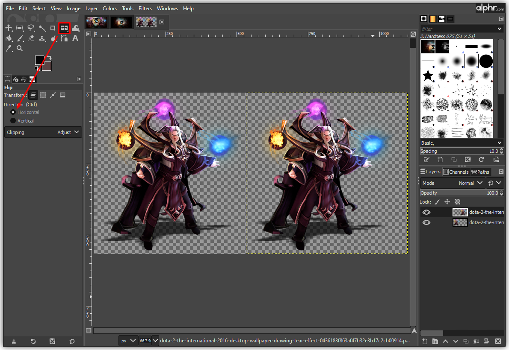The width and height of the screenshot is (509, 350).
Task: Switch to the Paths tab
Action: coord(480,172)
